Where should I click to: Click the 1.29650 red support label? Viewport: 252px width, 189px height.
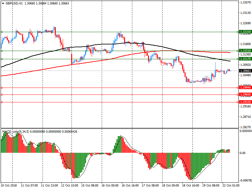[x=245, y=94]
